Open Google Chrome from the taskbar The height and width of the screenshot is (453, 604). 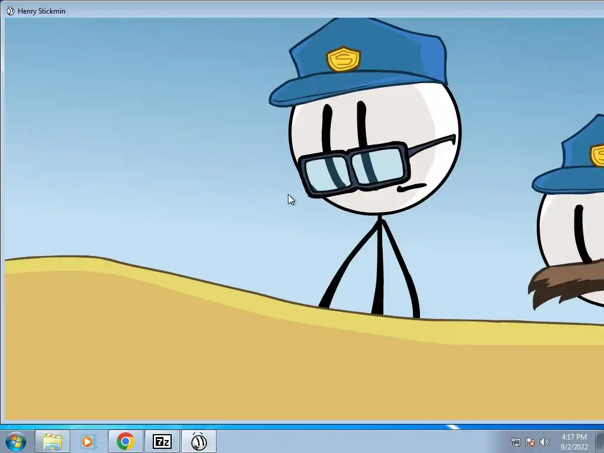pos(125,441)
